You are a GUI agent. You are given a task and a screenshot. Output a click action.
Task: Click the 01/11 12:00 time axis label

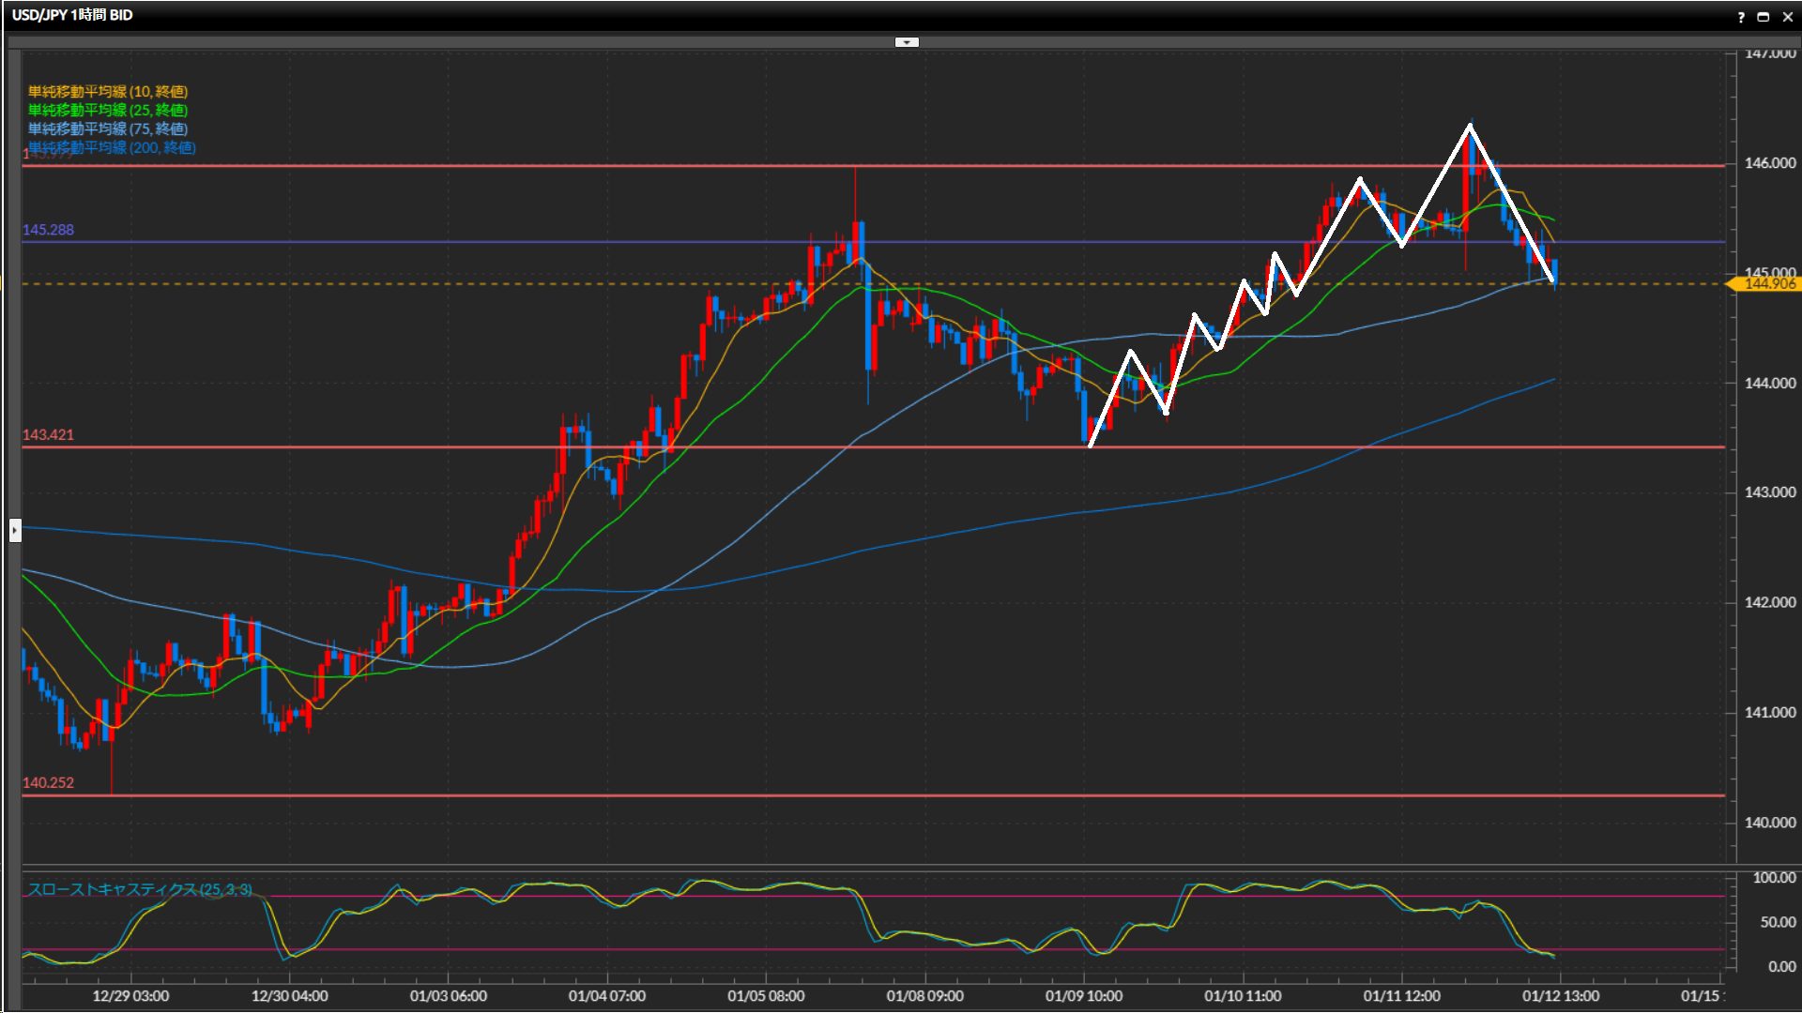click(1401, 996)
